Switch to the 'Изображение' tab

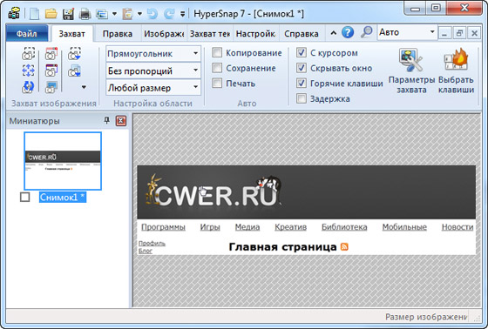point(164,34)
